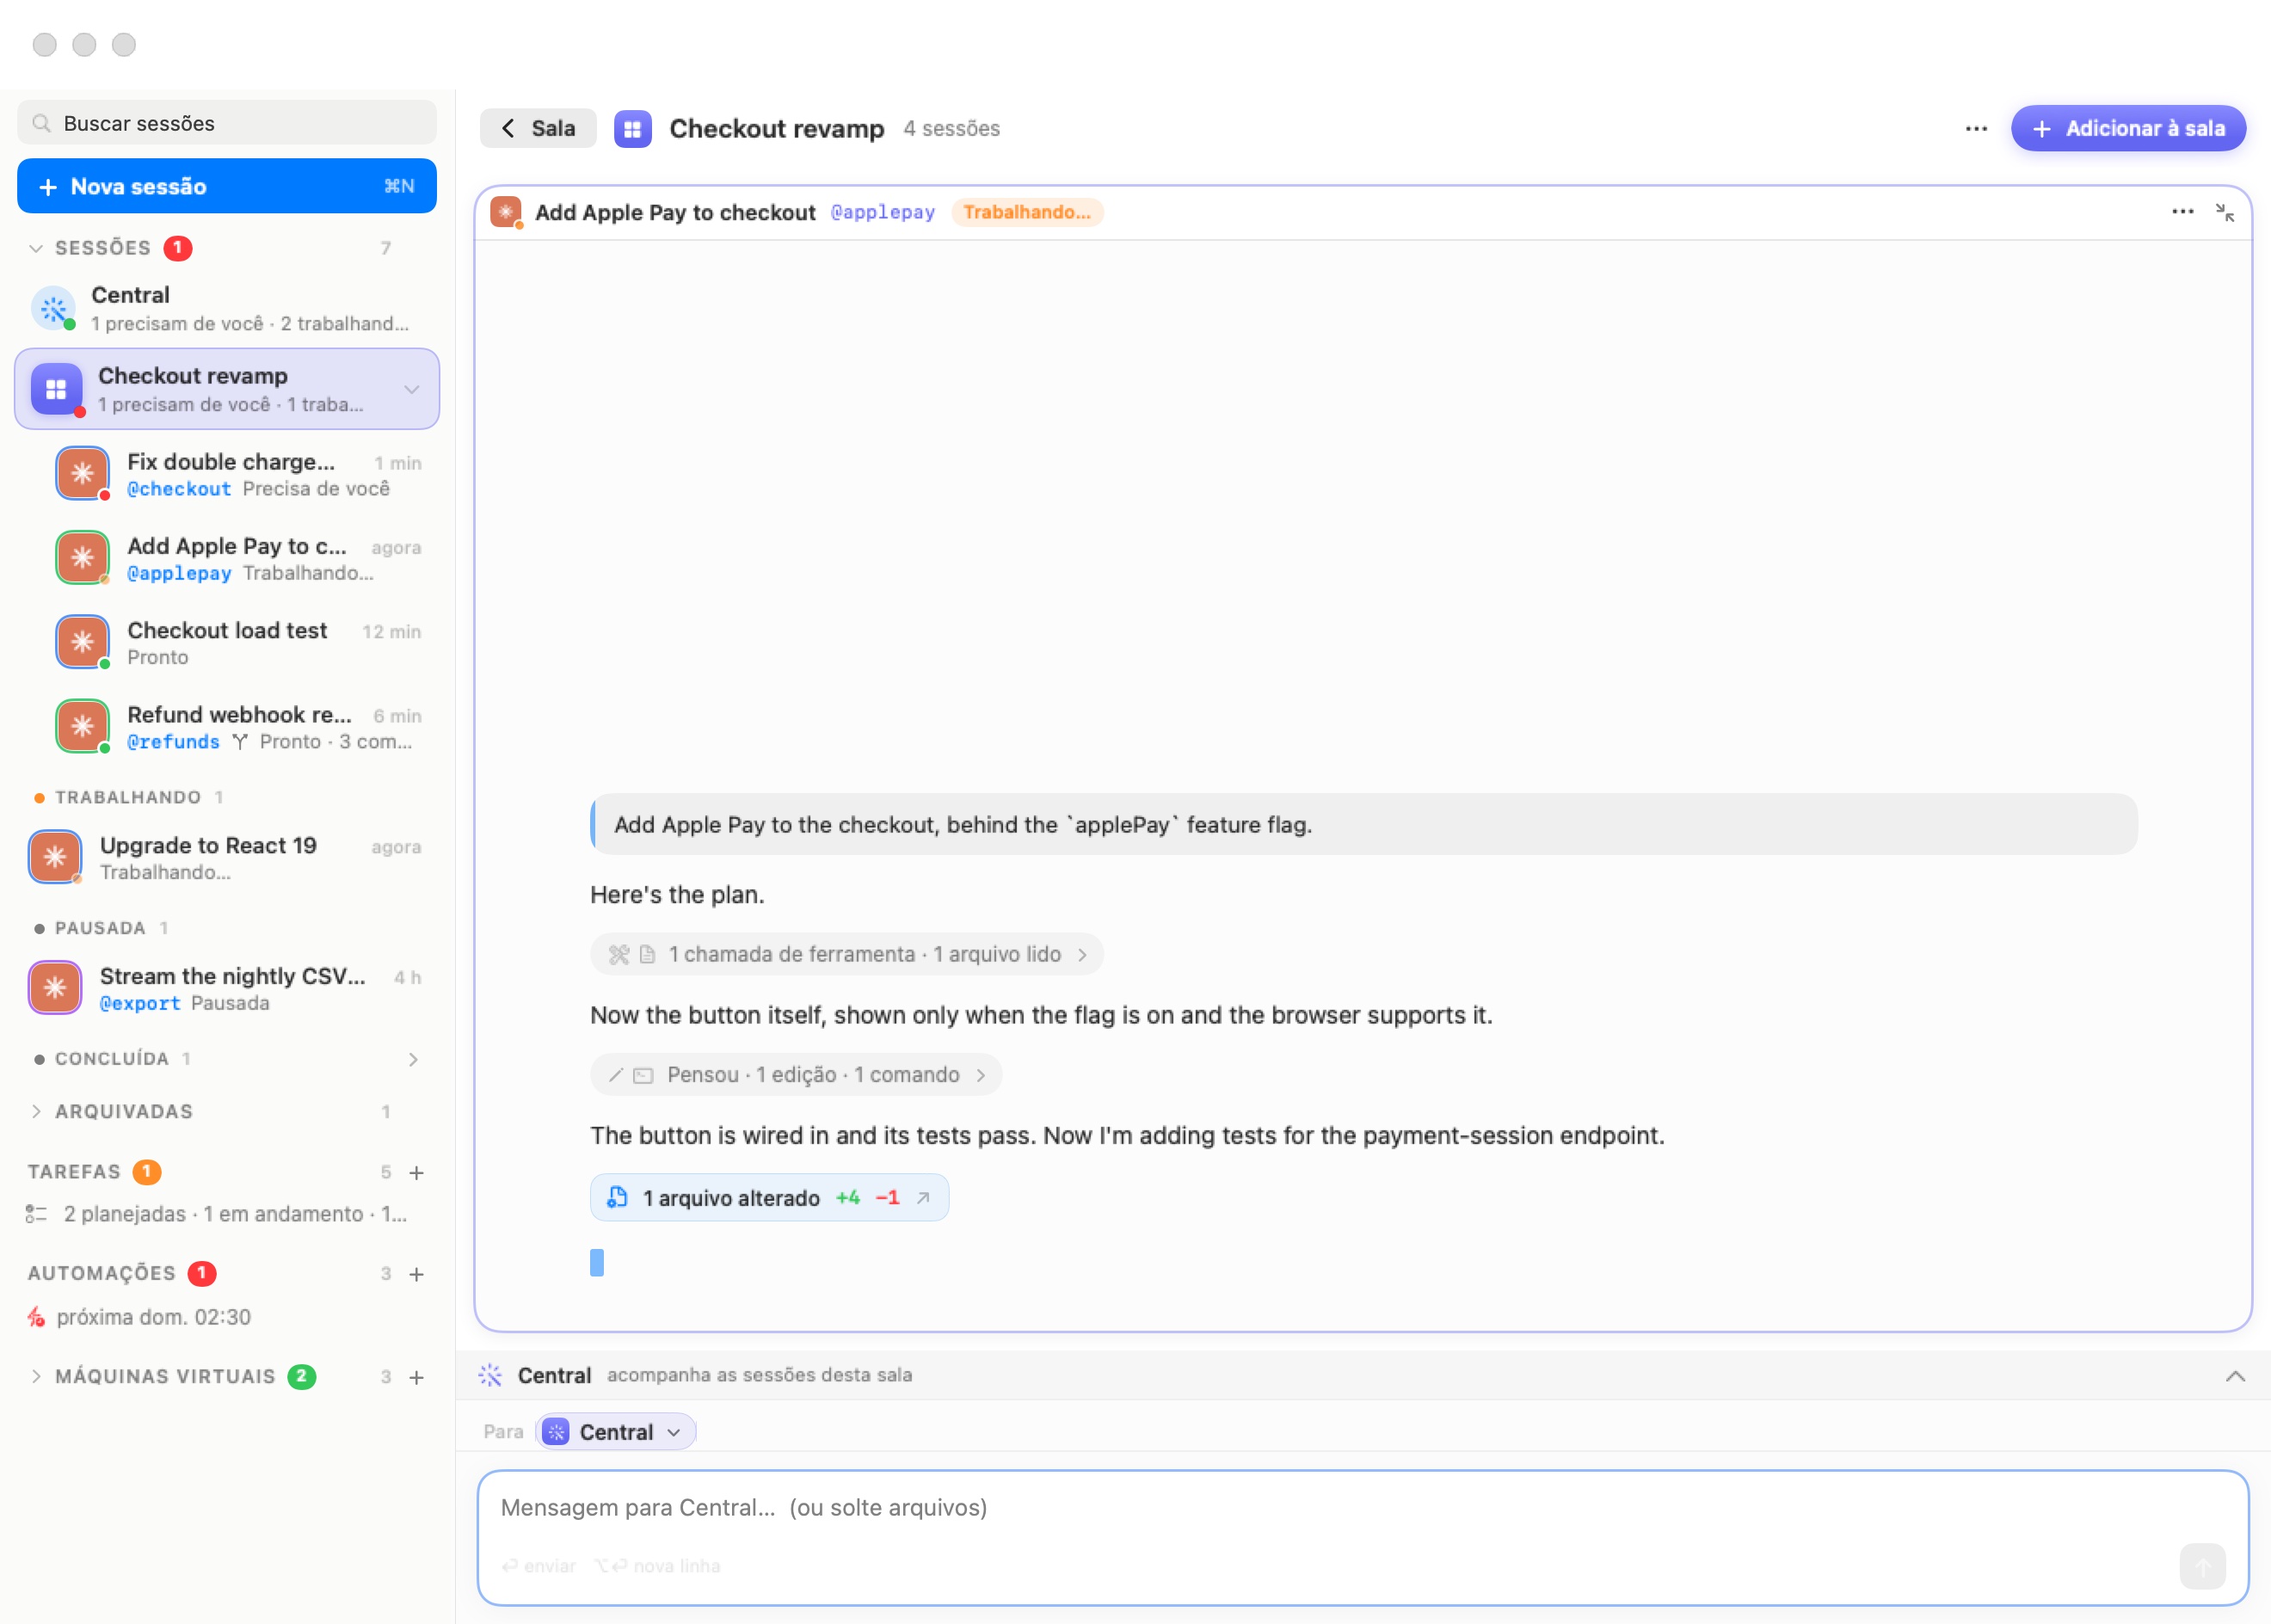2271x1624 pixels.
Task: Open the Apple Pay session panel ellipsis menu
Action: pyautogui.click(x=2183, y=212)
